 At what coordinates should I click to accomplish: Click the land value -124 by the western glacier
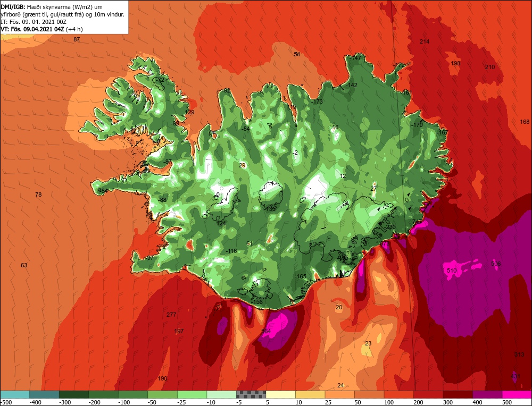pyautogui.click(x=220, y=223)
